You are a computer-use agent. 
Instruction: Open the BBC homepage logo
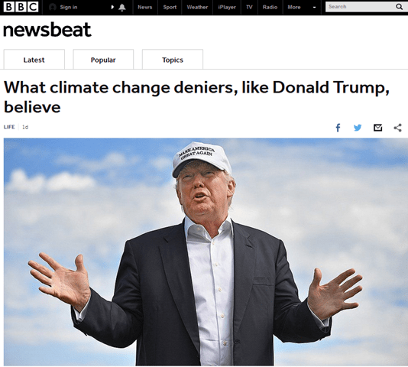pos(21,7)
